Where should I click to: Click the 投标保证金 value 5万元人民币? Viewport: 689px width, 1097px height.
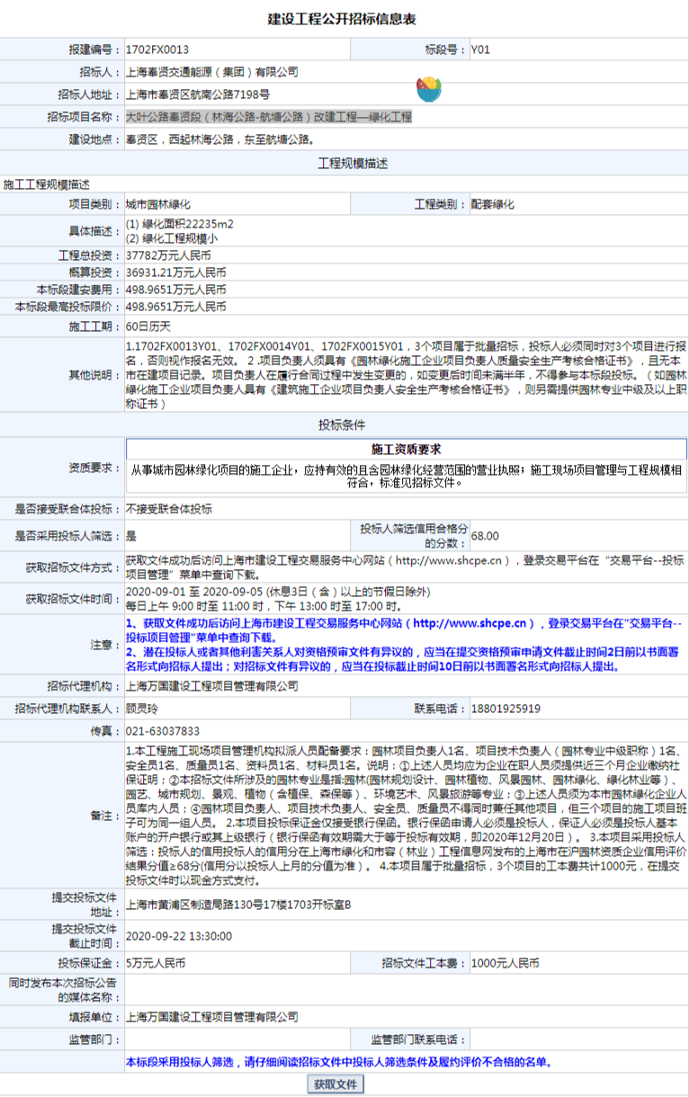click(156, 962)
